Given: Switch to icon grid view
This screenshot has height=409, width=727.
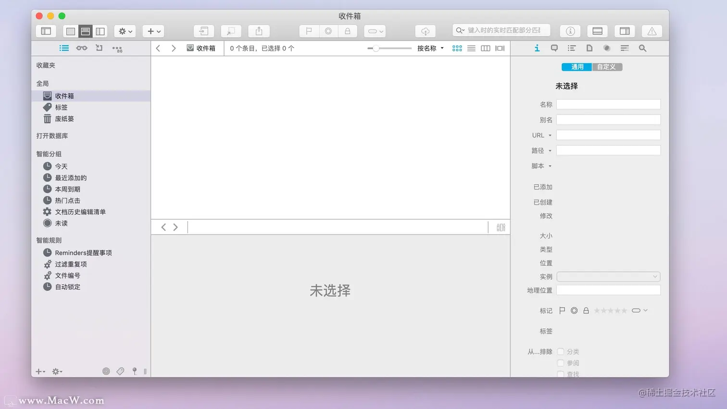Looking at the screenshot, I should [x=457, y=48].
